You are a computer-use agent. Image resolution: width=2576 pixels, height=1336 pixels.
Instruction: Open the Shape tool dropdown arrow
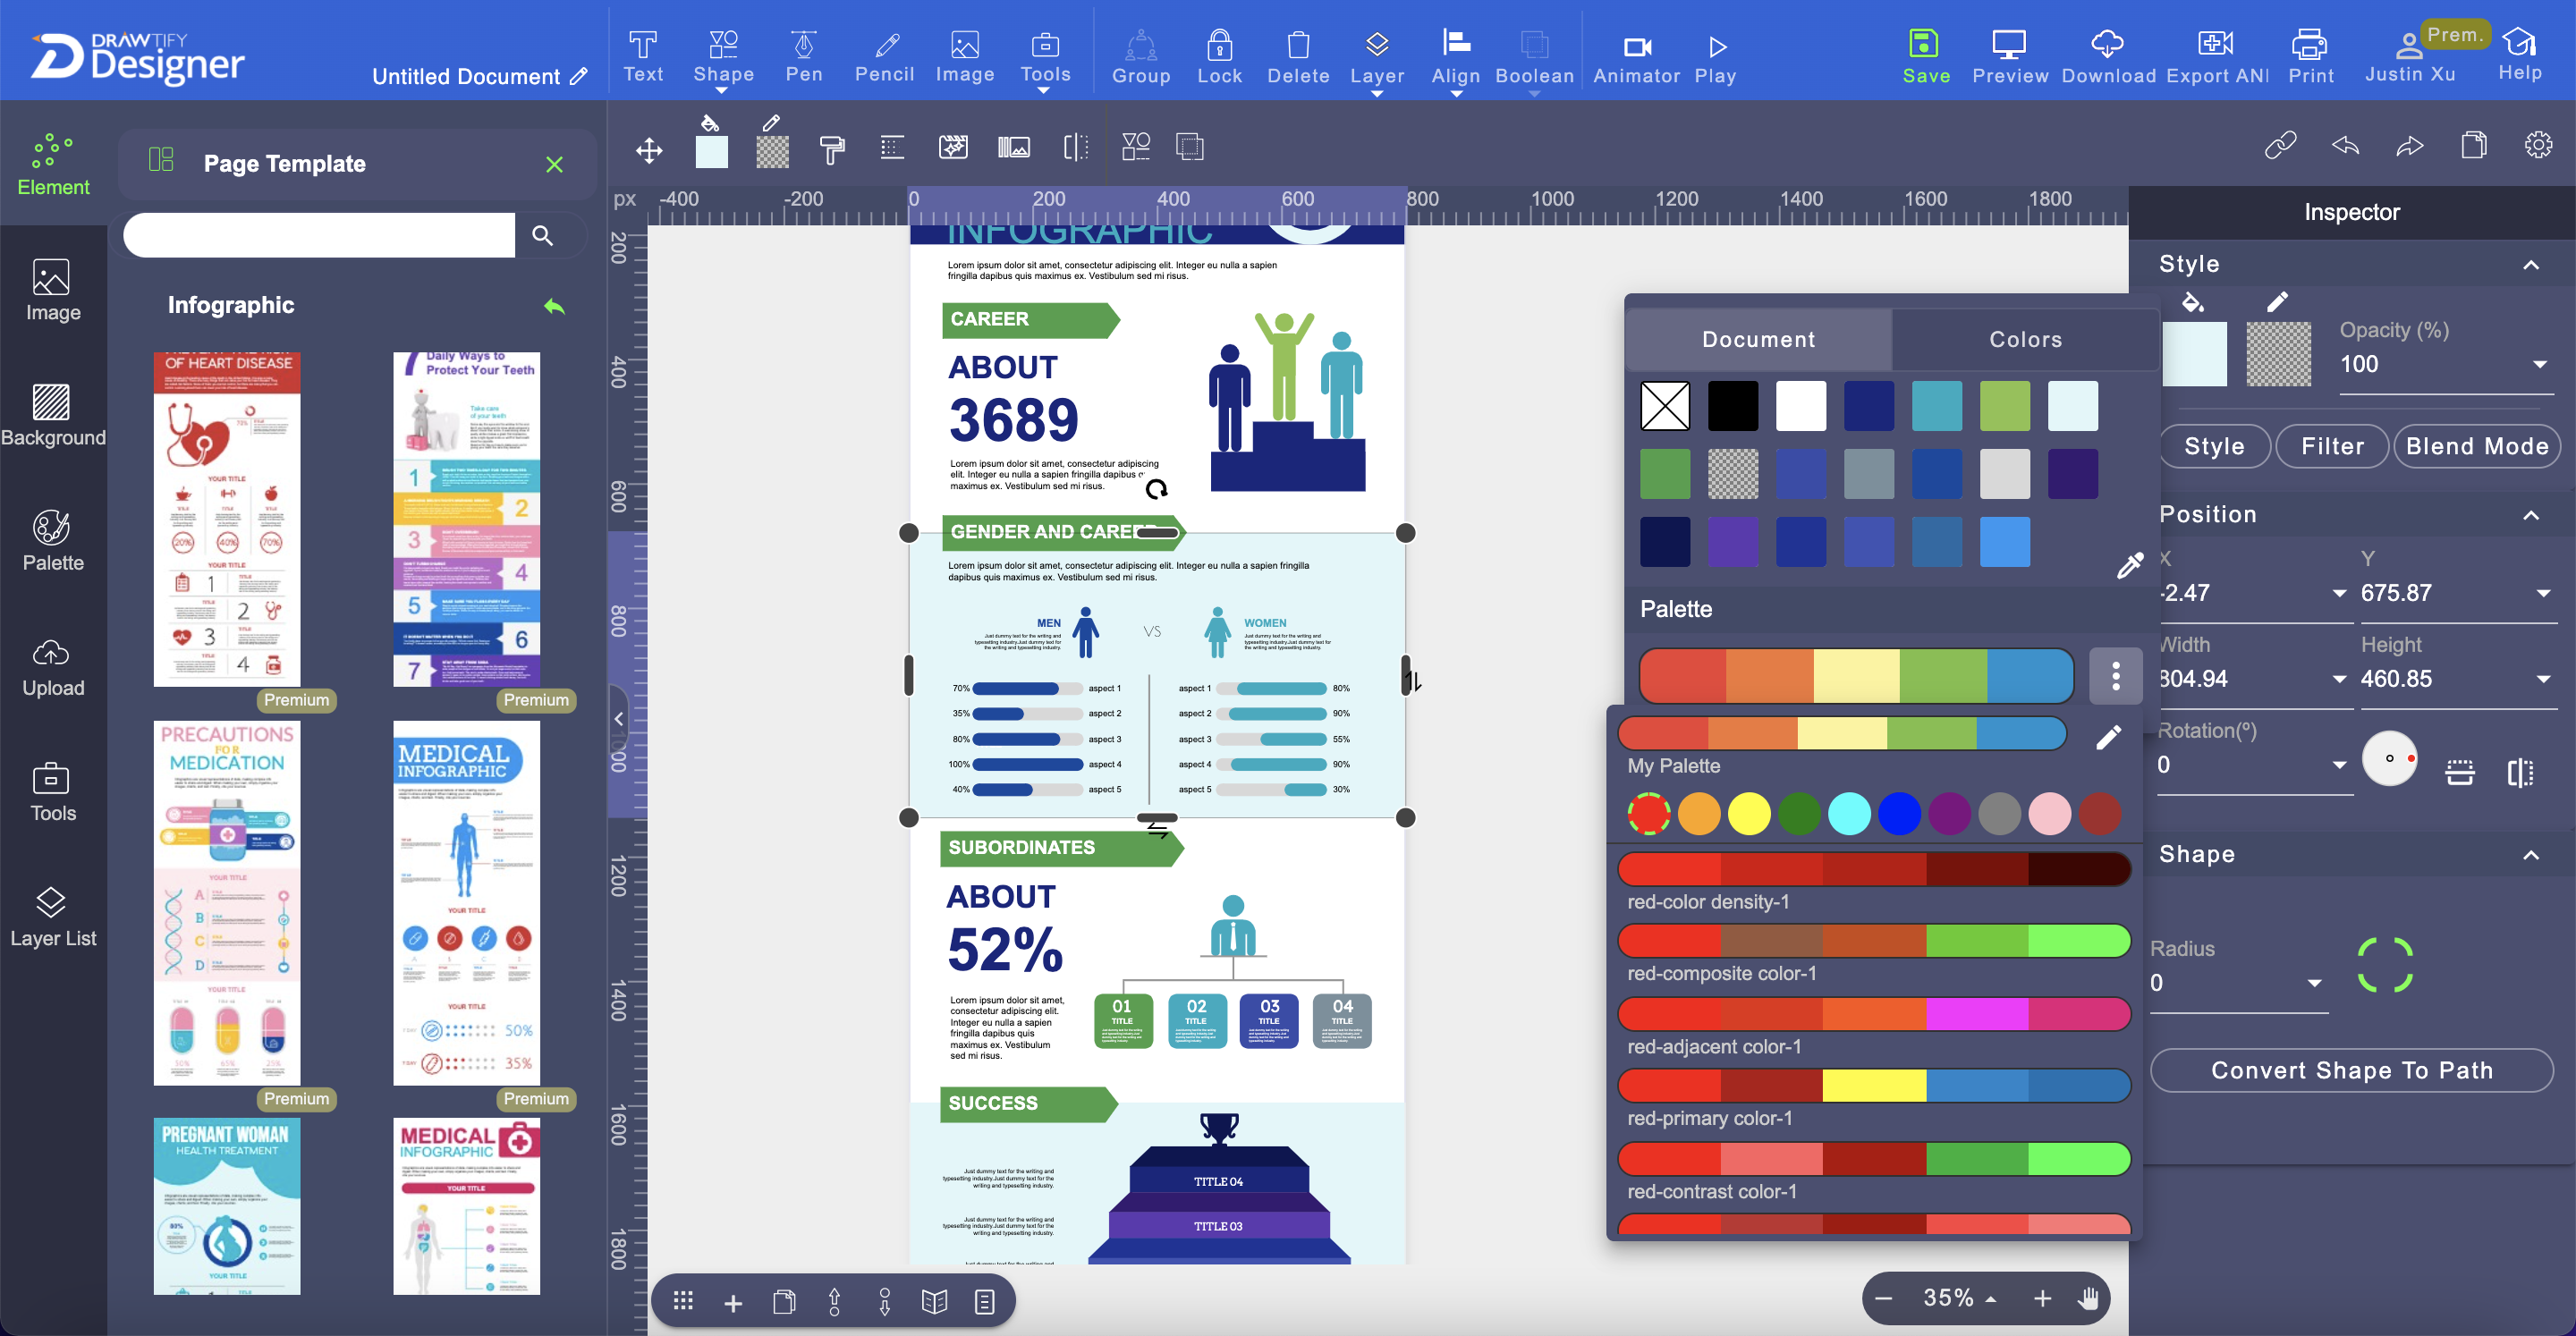point(723,91)
